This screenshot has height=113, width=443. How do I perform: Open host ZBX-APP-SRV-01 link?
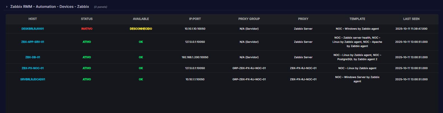(x=33, y=42)
